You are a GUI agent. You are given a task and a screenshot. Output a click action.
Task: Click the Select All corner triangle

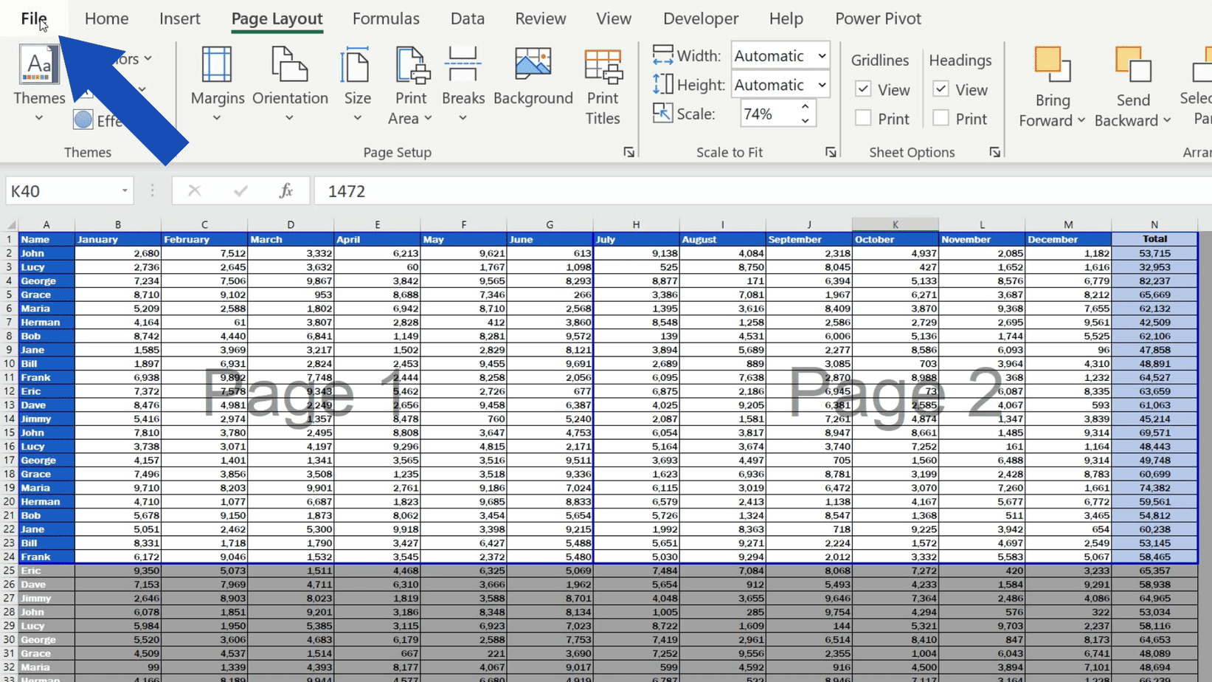pyautogui.click(x=11, y=224)
